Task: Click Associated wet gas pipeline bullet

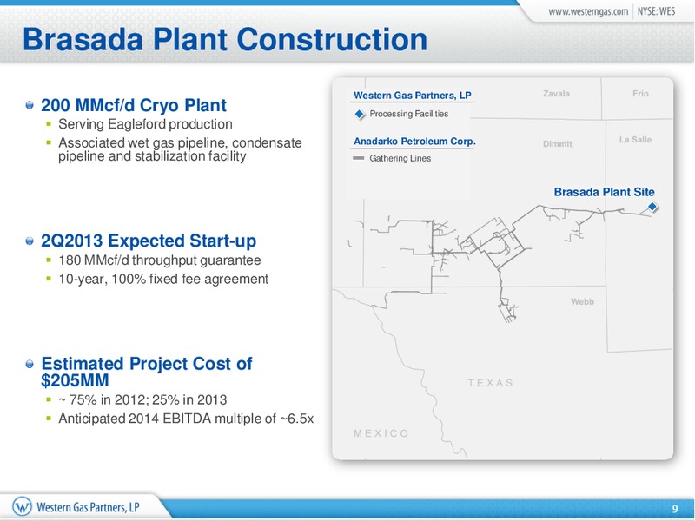Action: point(180,149)
